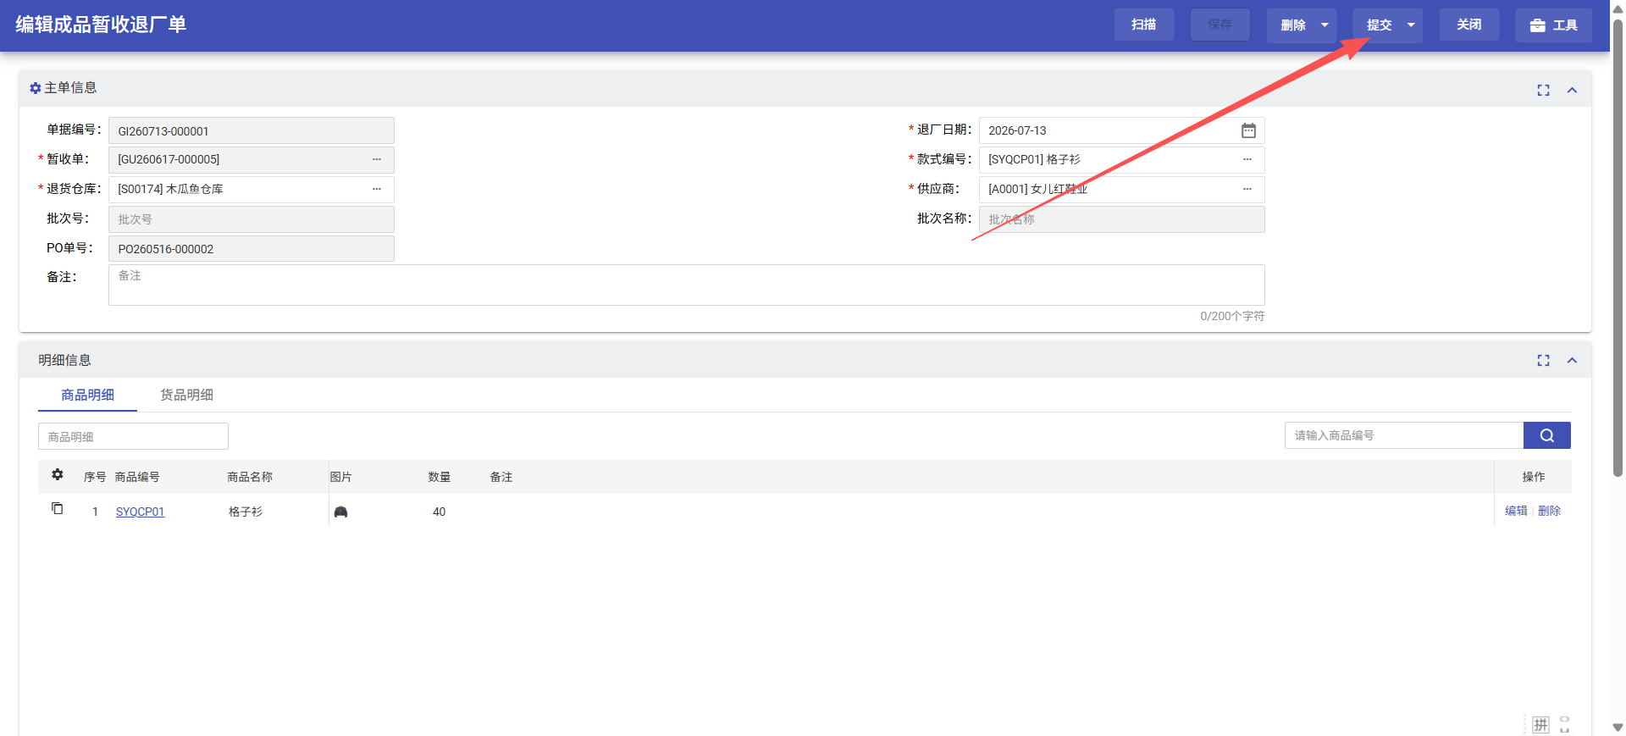Click the PO单号 field
This screenshot has width=1626, height=736.
[x=252, y=248]
